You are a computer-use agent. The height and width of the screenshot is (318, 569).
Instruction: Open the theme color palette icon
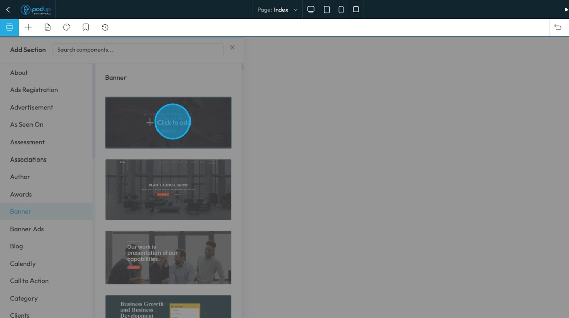click(x=67, y=27)
